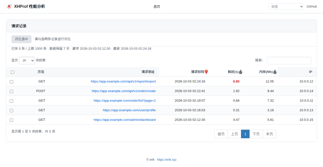The image size is (323, 167).
Task: Sort by the 方法 column header
Action: tap(41, 72)
